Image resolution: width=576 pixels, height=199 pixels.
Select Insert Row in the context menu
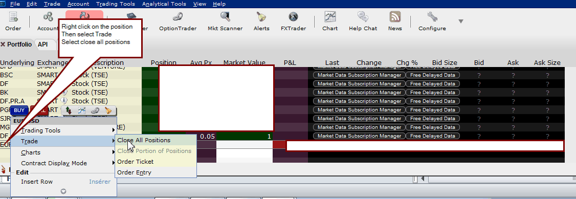[x=63, y=182]
